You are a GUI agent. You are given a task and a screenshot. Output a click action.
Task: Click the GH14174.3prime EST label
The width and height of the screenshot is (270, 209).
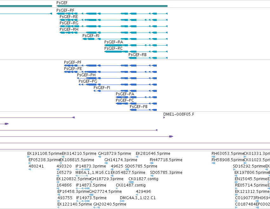(121, 160)
